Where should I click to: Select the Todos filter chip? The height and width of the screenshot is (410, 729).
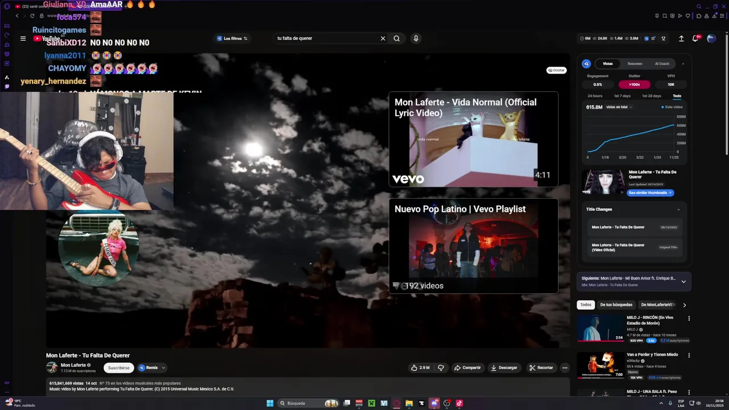(585, 305)
